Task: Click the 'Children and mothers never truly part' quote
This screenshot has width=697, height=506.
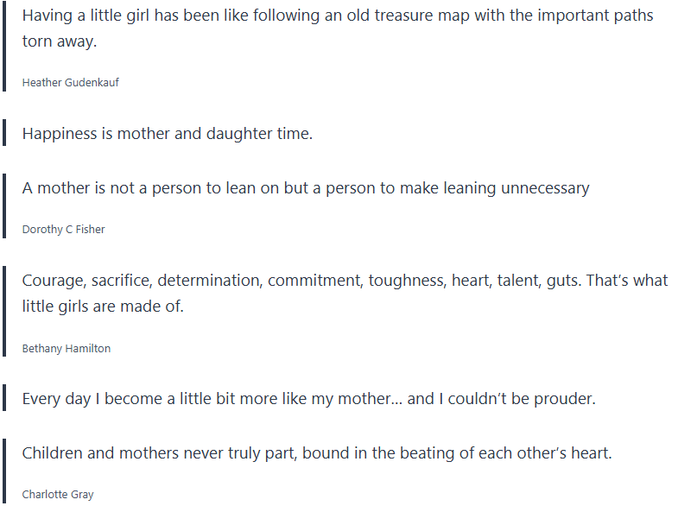Action: click(316, 453)
